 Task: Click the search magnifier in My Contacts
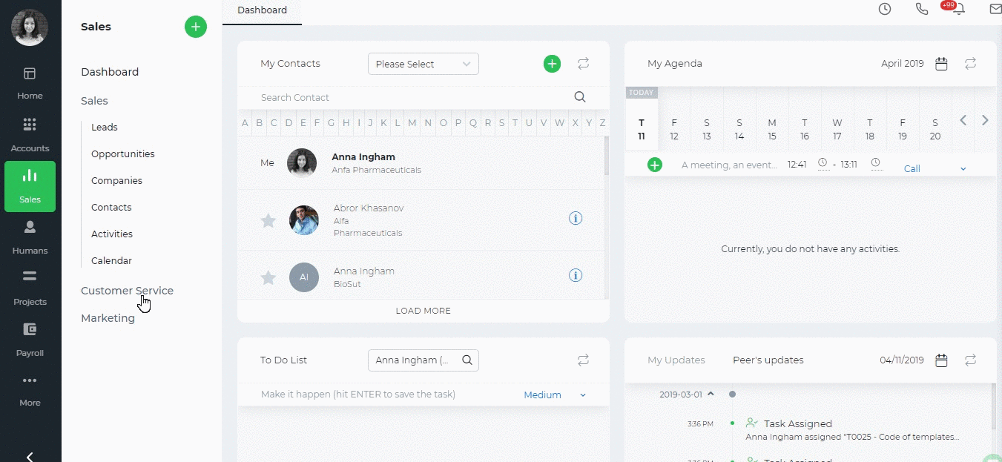pyautogui.click(x=580, y=97)
